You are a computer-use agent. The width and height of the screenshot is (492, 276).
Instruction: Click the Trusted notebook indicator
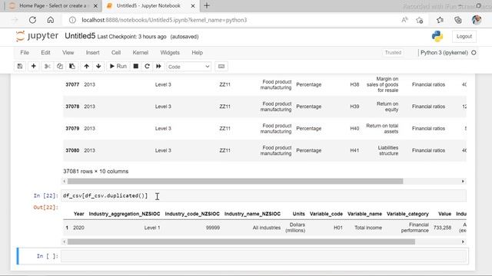[x=393, y=53]
